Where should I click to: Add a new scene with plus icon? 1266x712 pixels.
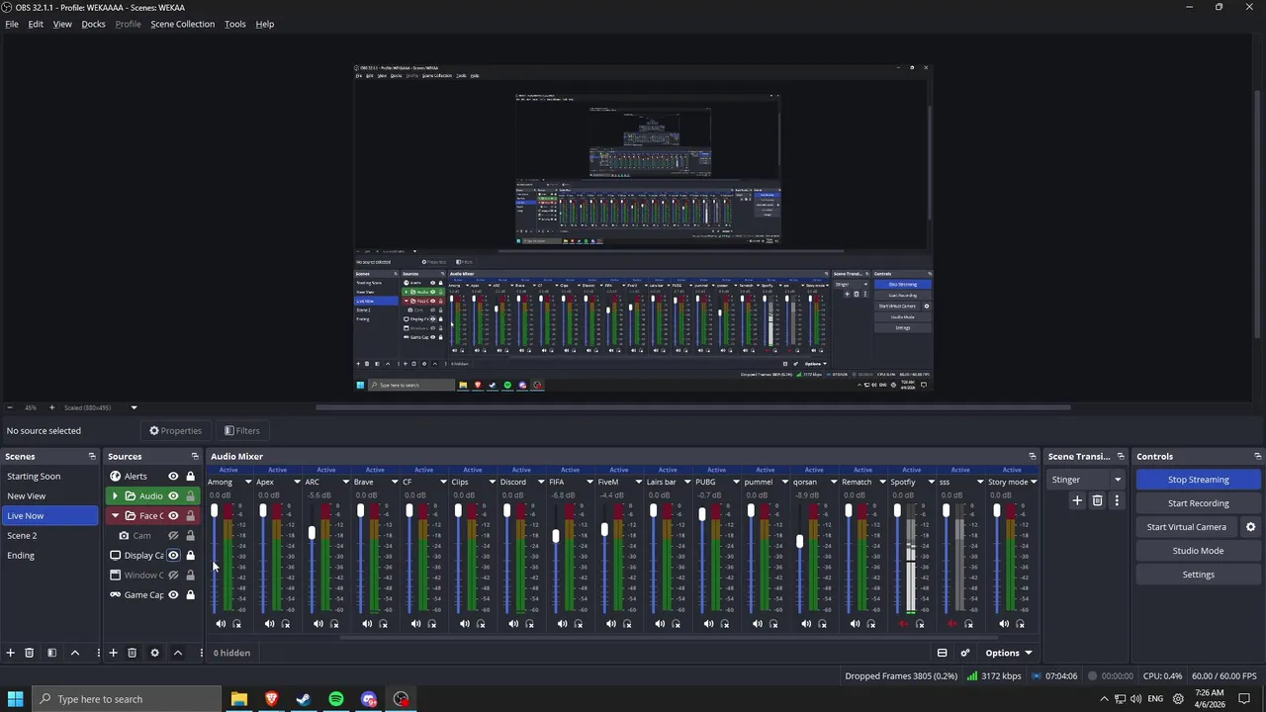[11, 653]
